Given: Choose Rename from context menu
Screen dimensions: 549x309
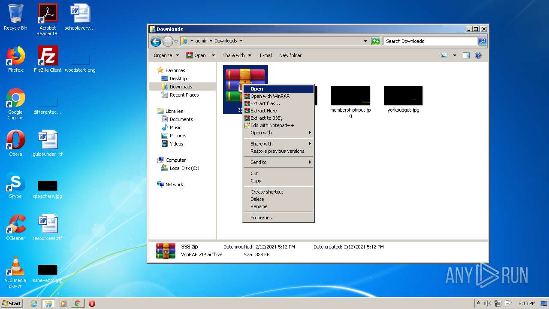Looking at the screenshot, I should pos(278,206).
